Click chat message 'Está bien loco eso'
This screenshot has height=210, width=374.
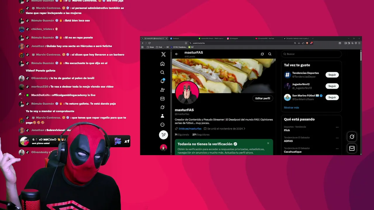(77, 21)
